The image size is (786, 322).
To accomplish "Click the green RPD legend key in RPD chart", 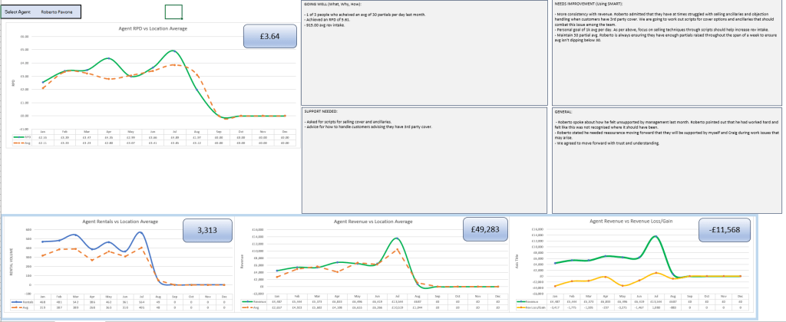I will coord(18,139).
